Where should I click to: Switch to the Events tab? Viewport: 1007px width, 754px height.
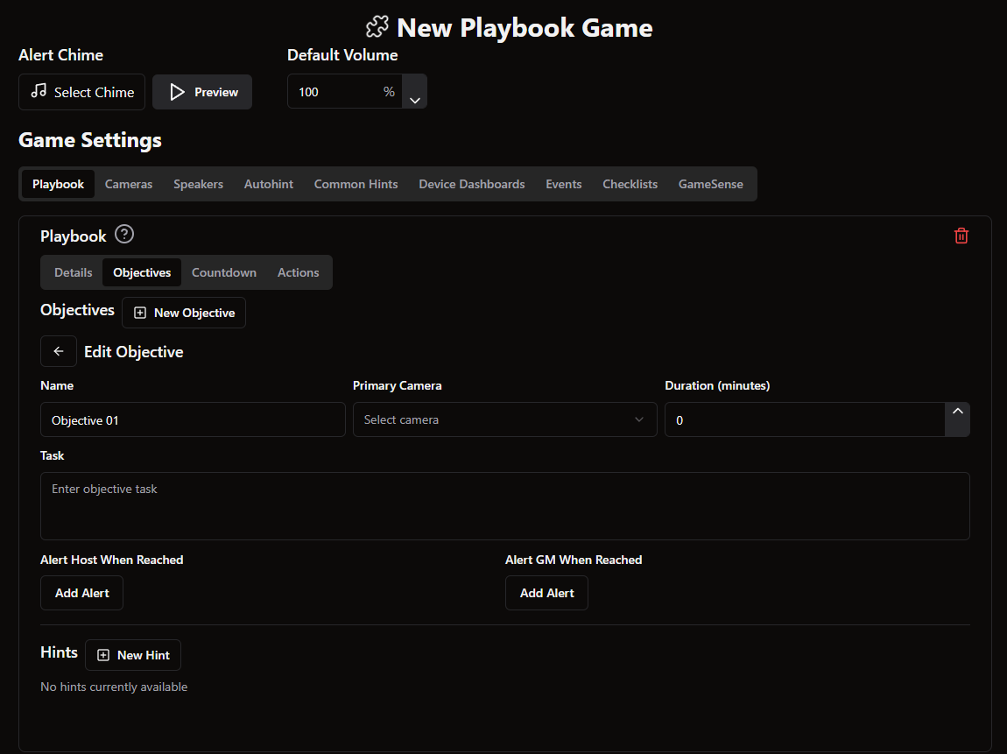(563, 184)
